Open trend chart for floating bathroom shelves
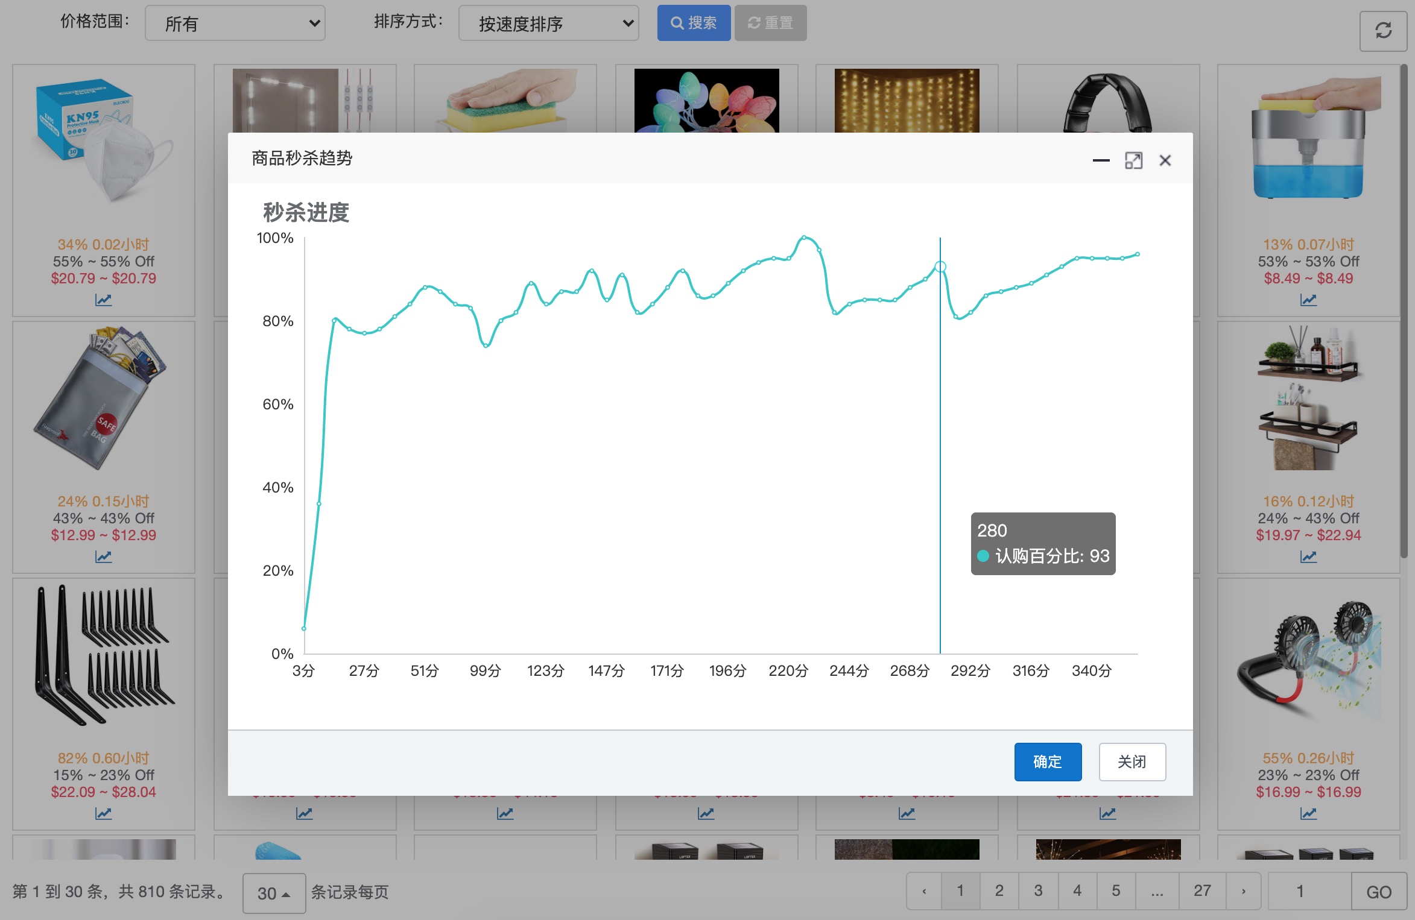This screenshot has width=1415, height=920. tap(1308, 556)
